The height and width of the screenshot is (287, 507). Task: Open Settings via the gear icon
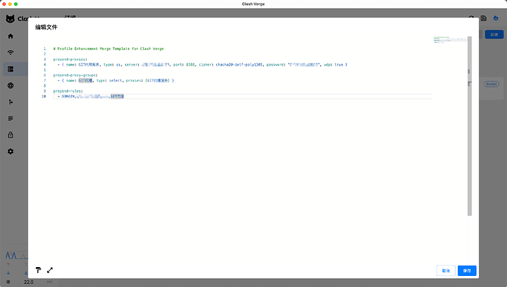11,152
